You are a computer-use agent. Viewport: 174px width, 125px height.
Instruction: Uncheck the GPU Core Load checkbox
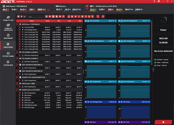pyautogui.click(x=20, y=103)
